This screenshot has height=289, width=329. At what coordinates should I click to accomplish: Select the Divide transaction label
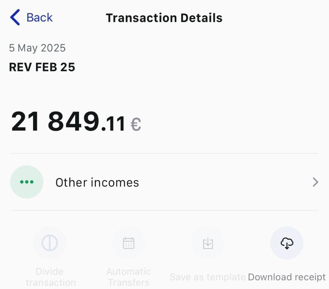click(x=51, y=277)
